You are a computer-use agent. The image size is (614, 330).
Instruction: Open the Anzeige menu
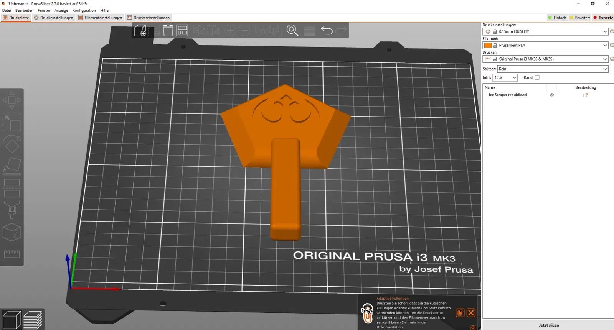click(x=61, y=10)
